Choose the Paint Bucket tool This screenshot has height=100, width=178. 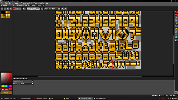[x=176, y=29]
